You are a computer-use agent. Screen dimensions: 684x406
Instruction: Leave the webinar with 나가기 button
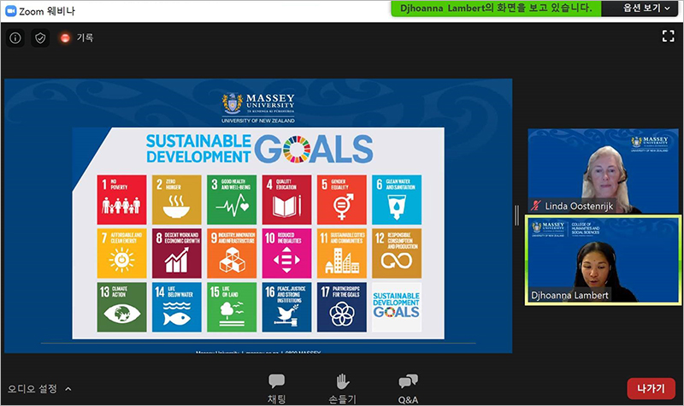point(651,388)
